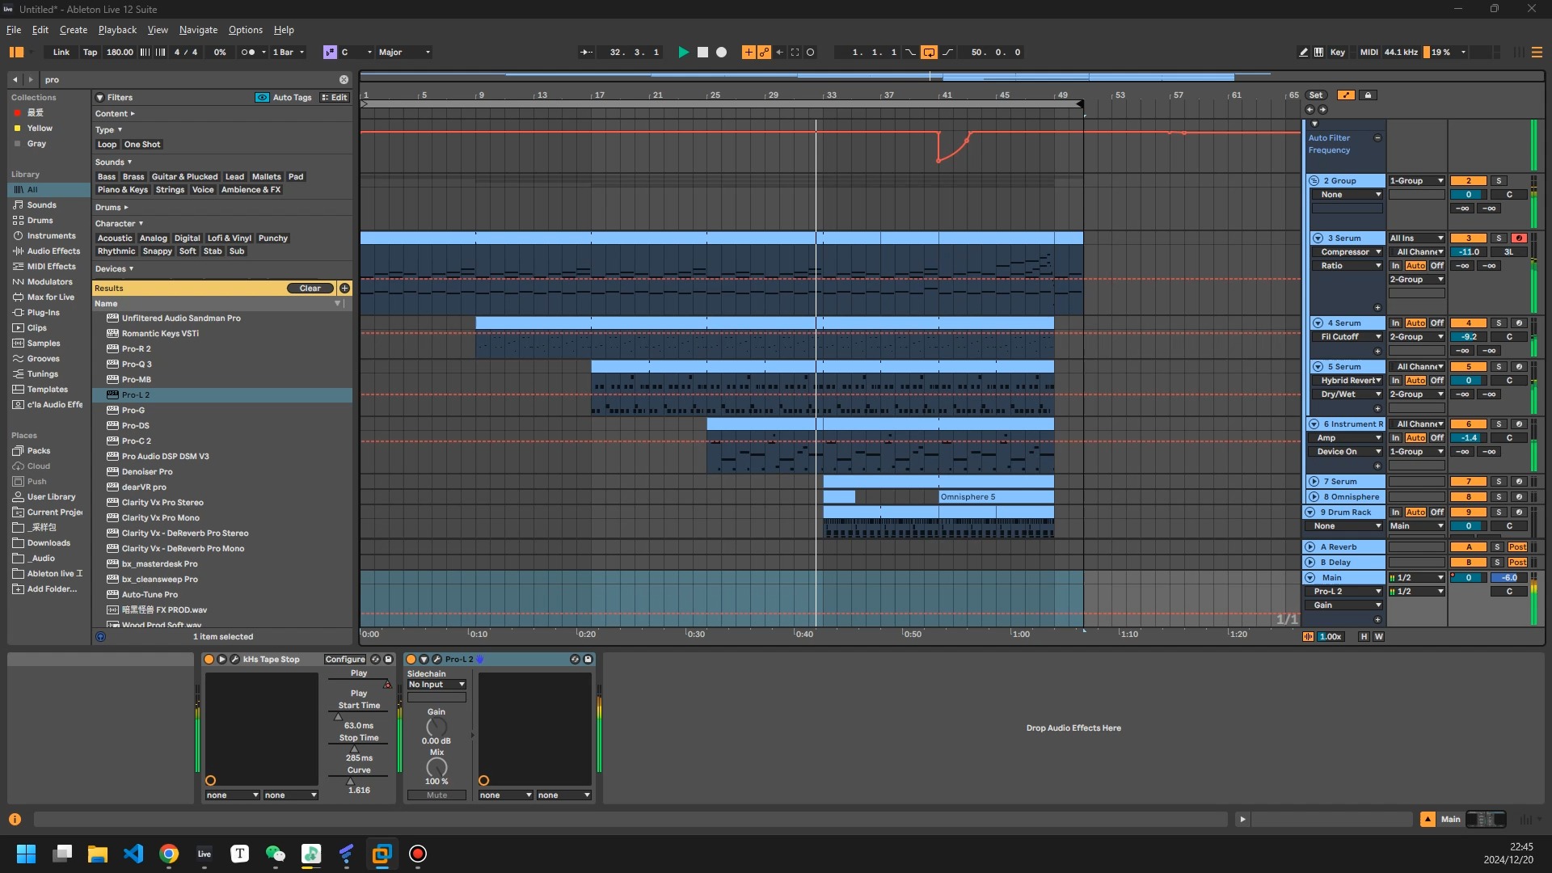Click the Lock Envelopes icon

click(1368, 95)
